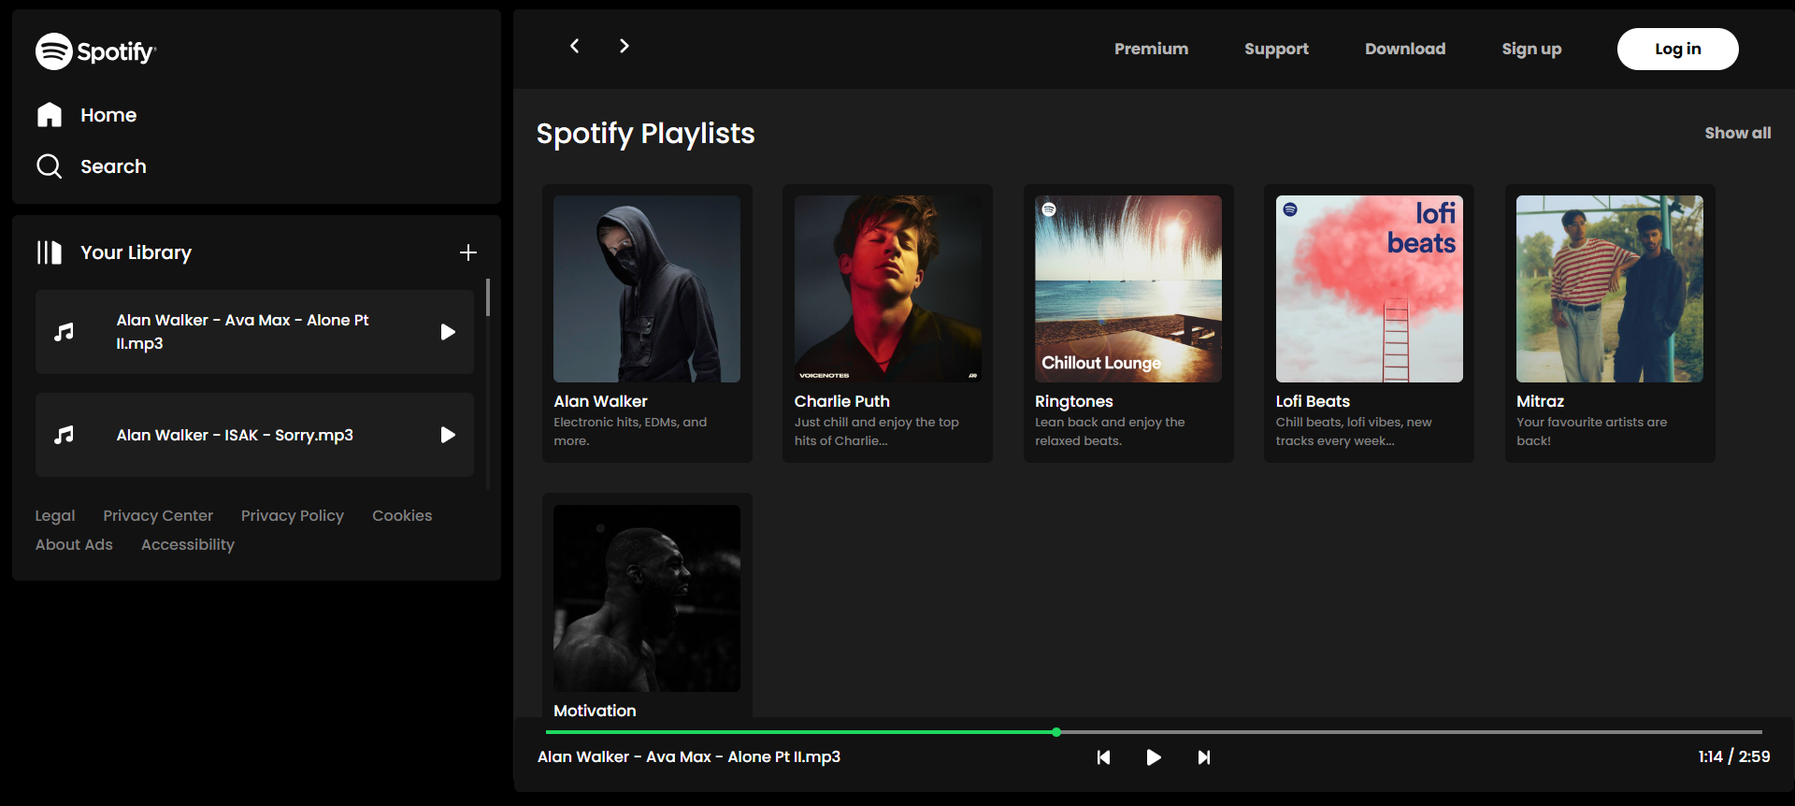Open the About Ads link
Screen dimensions: 1795x806
point(74,545)
